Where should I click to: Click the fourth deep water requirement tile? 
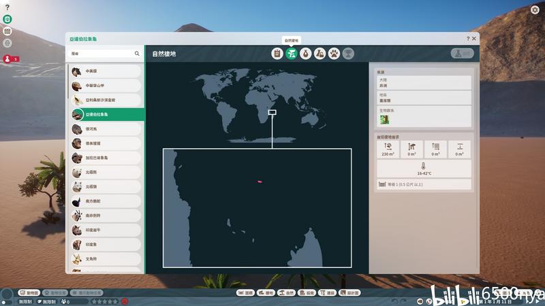(459, 150)
